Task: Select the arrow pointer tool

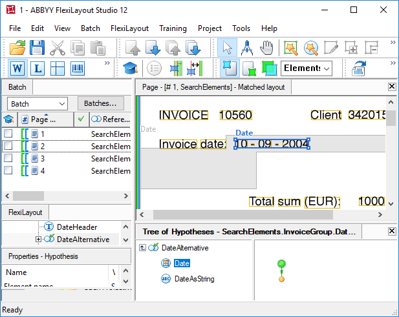Action: pos(227,48)
